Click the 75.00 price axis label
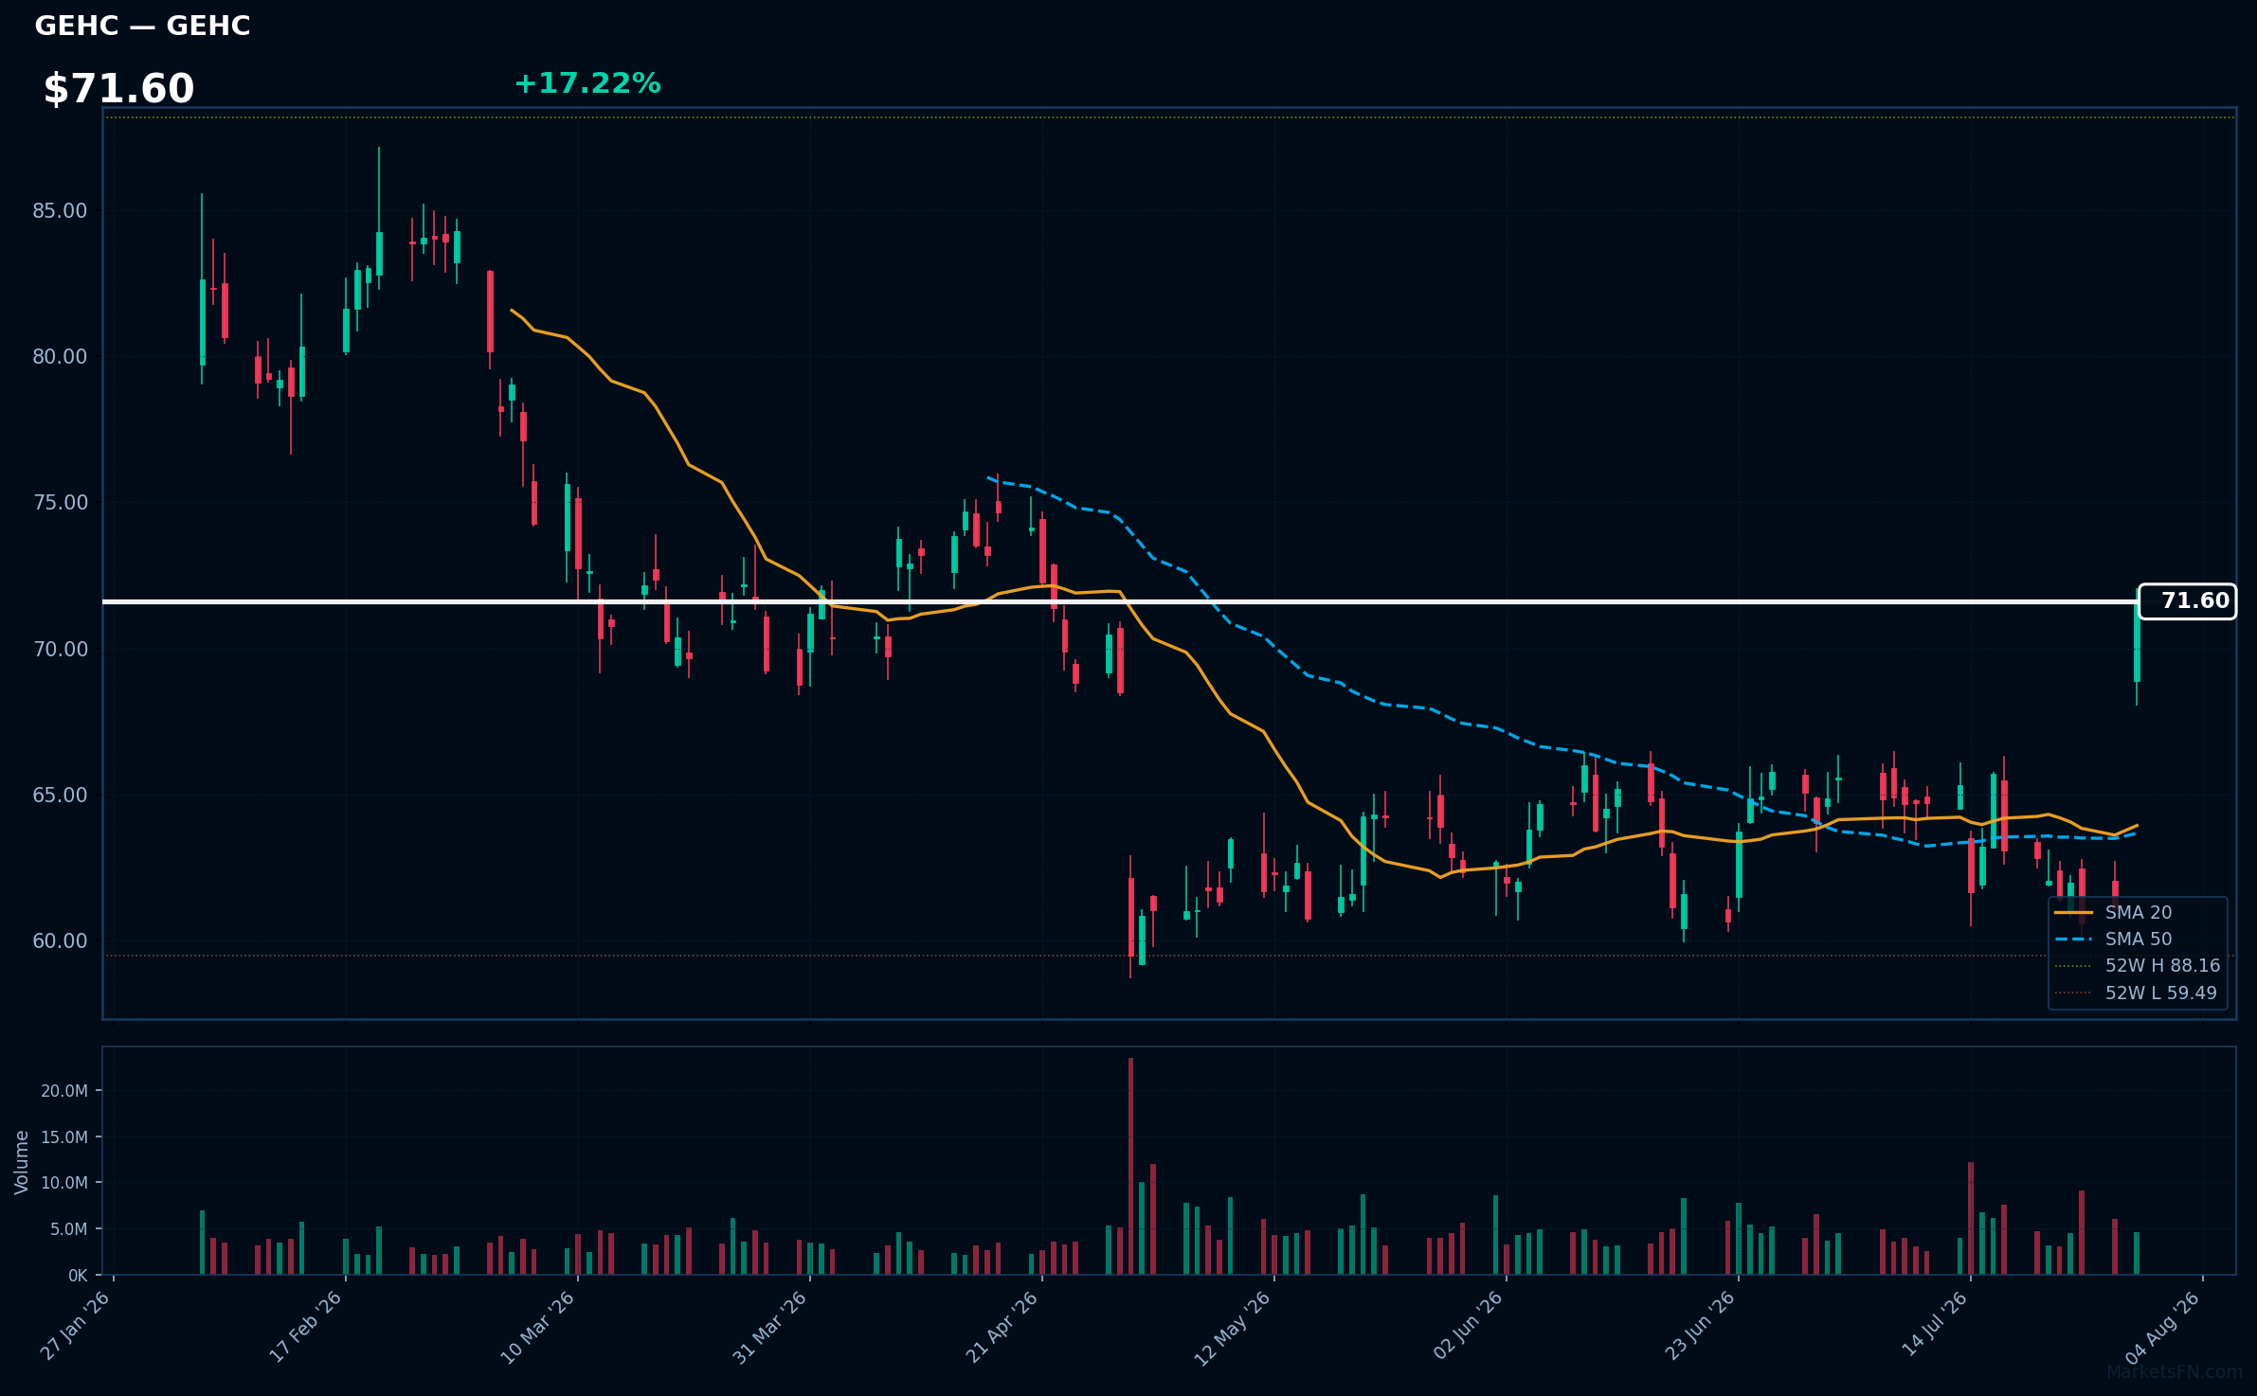 tap(60, 502)
